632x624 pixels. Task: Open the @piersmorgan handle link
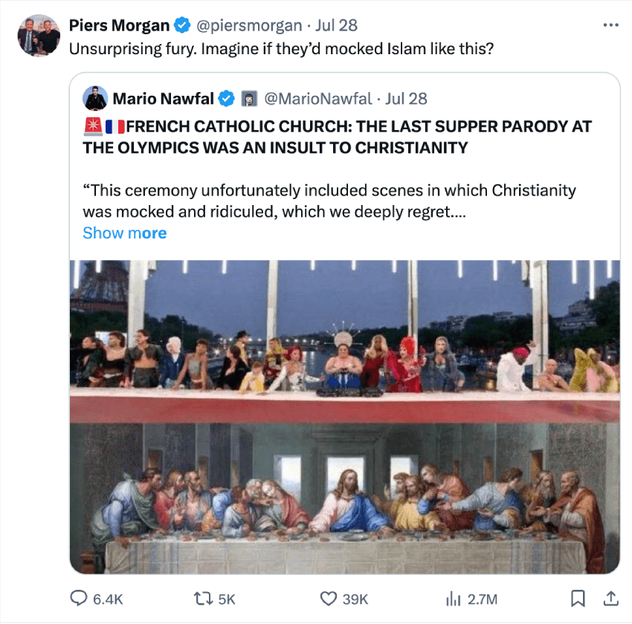[248, 25]
